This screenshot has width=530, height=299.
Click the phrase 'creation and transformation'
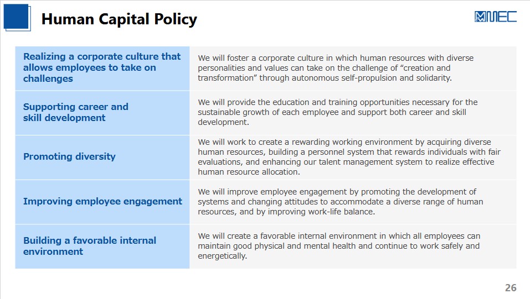coord(324,73)
